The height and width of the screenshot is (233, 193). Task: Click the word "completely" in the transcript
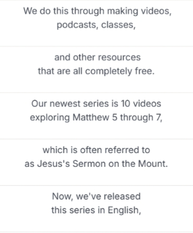tap(109, 72)
